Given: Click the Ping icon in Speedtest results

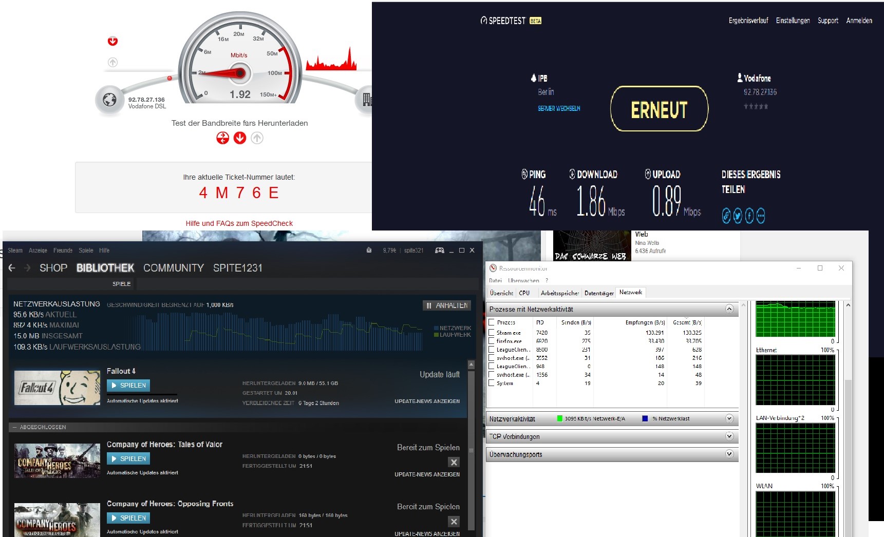Looking at the screenshot, I should 524,174.
